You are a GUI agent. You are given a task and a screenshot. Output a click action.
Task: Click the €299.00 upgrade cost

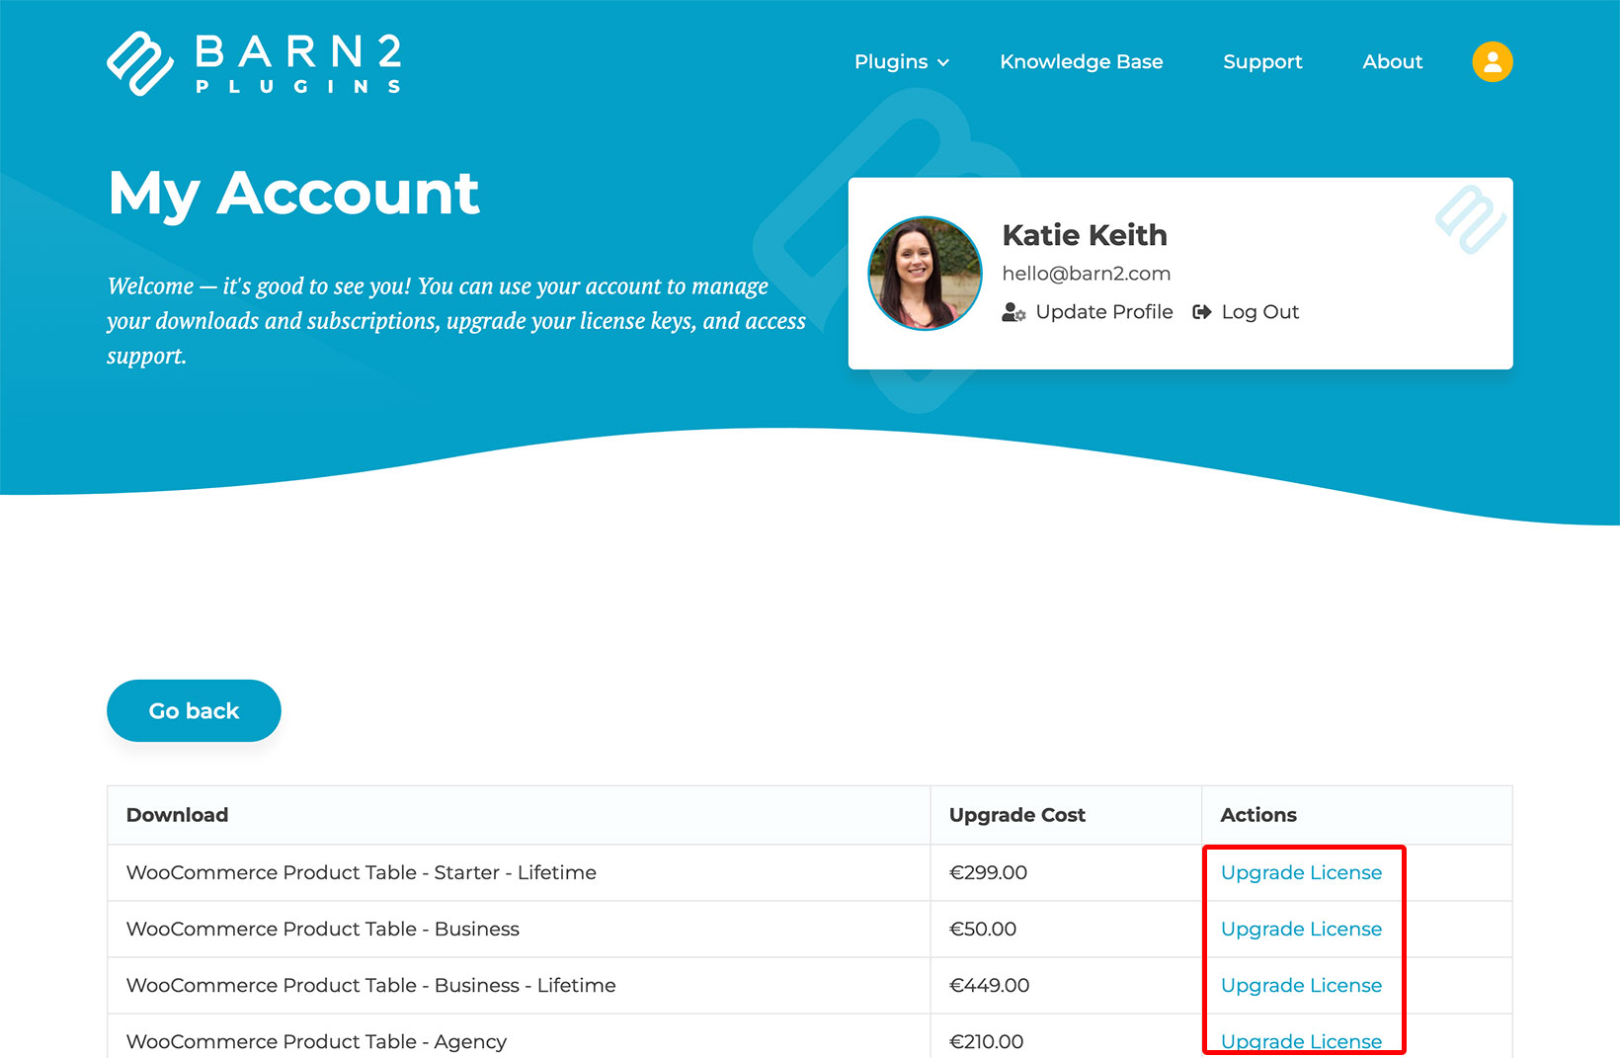tap(988, 872)
